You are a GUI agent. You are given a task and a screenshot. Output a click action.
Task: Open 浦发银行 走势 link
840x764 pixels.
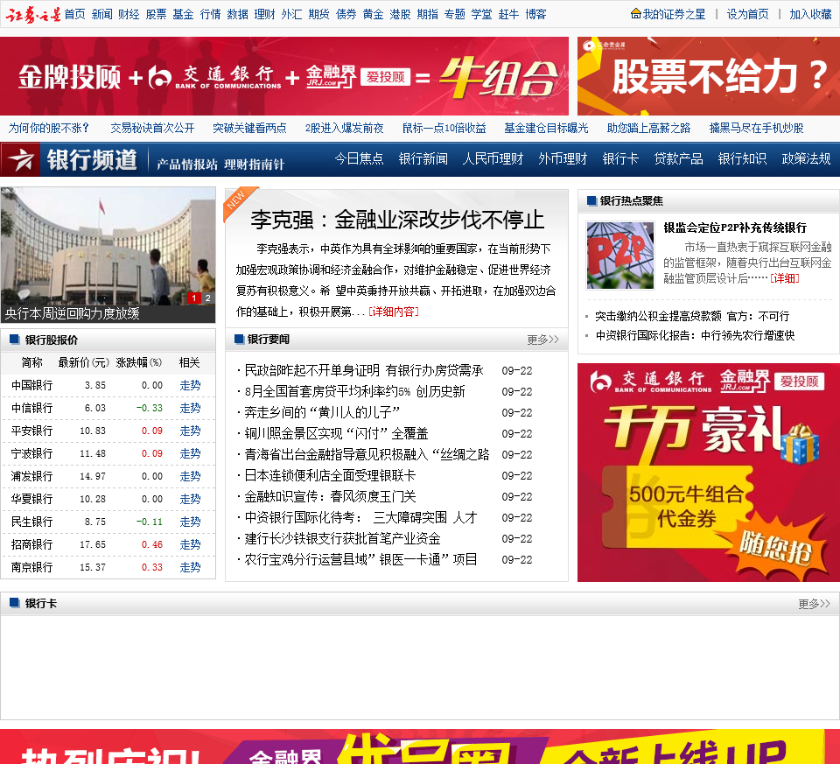190,476
